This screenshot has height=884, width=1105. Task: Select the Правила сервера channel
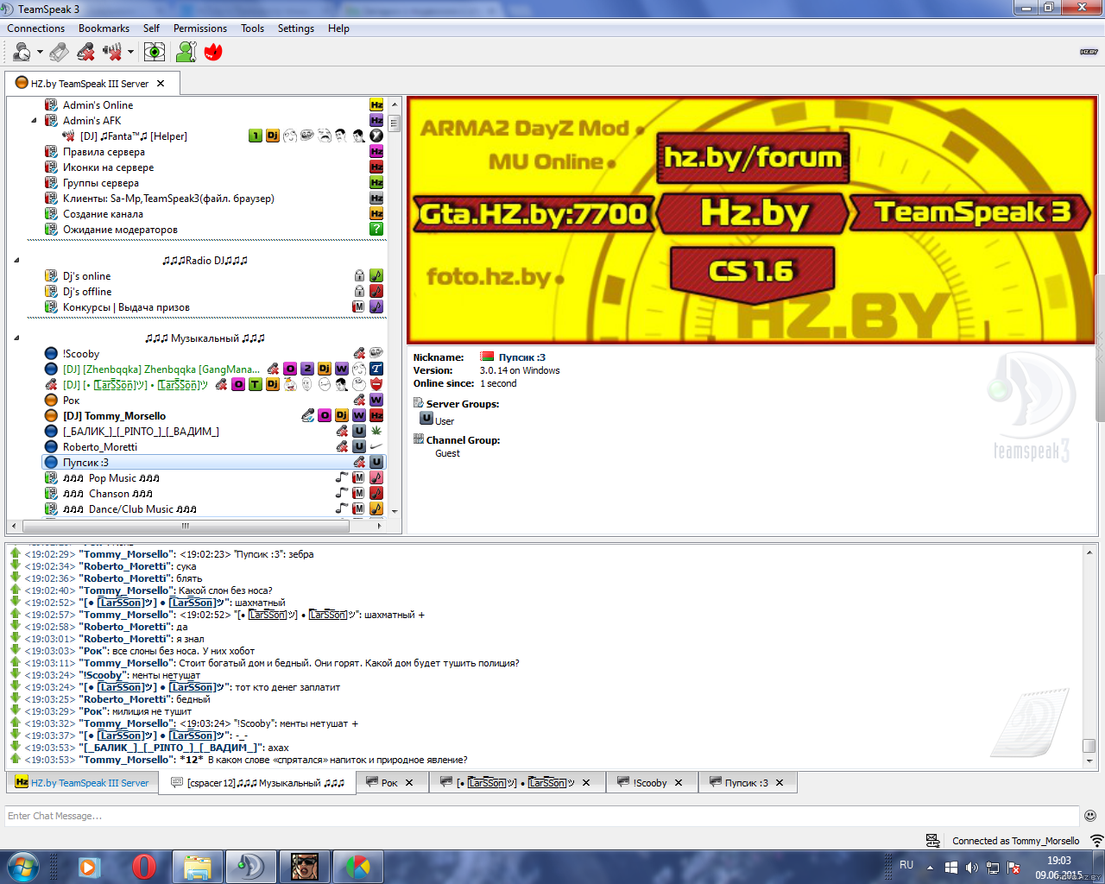(x=104, y=152)
